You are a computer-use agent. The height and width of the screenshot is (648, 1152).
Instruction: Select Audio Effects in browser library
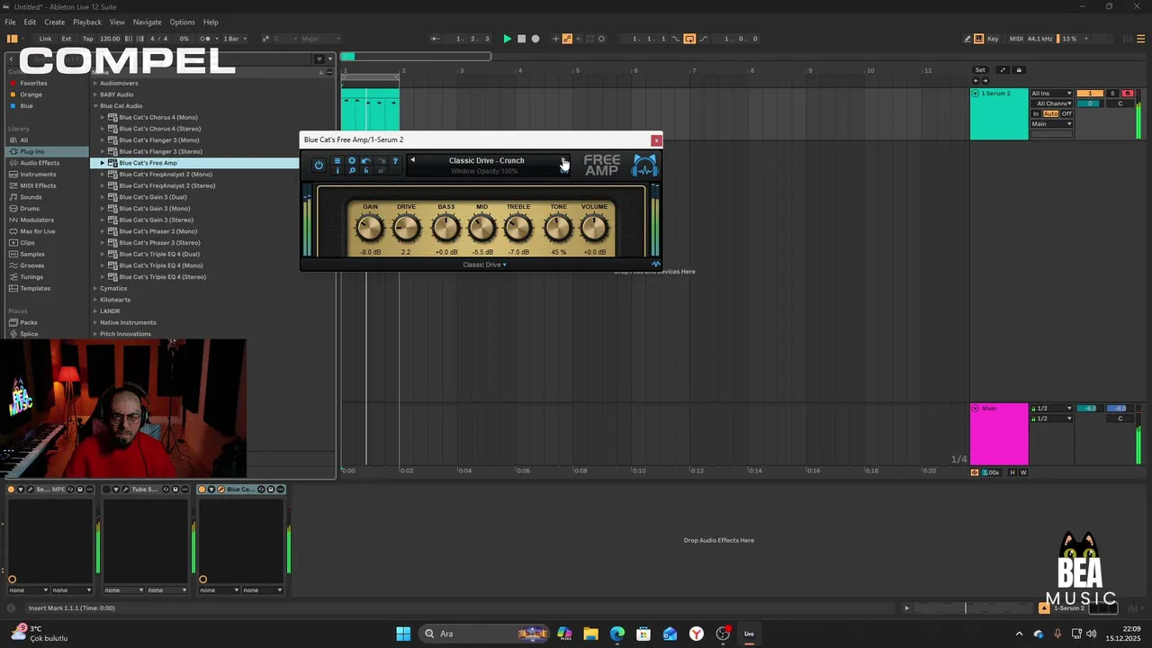tap(40, 163)
